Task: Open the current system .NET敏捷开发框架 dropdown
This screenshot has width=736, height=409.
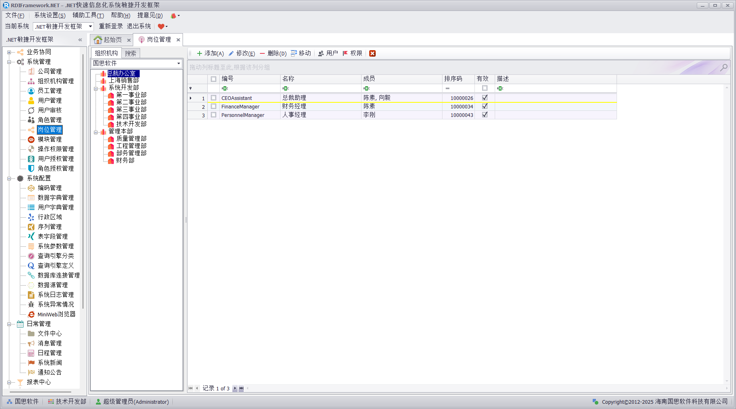Action: click(90, 27)
